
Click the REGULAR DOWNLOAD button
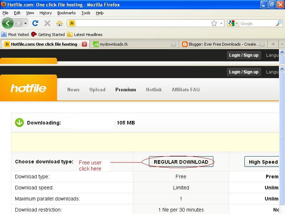(x=181, y=162)
